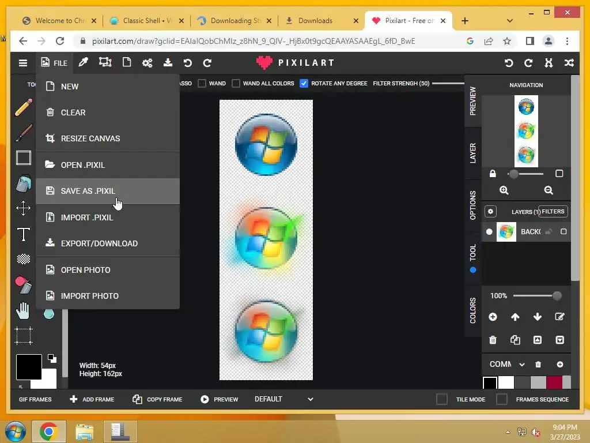Click the PREVIEW play button

[x=220, y=399]
